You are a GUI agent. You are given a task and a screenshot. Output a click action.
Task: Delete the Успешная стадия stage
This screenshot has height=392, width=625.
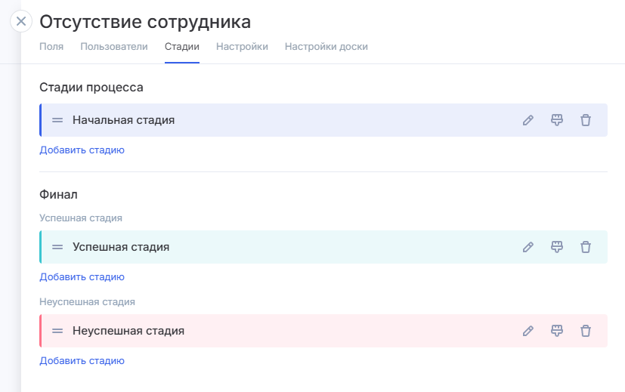586,247
